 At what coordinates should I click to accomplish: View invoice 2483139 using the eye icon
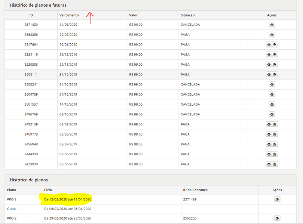pos(269,124)
